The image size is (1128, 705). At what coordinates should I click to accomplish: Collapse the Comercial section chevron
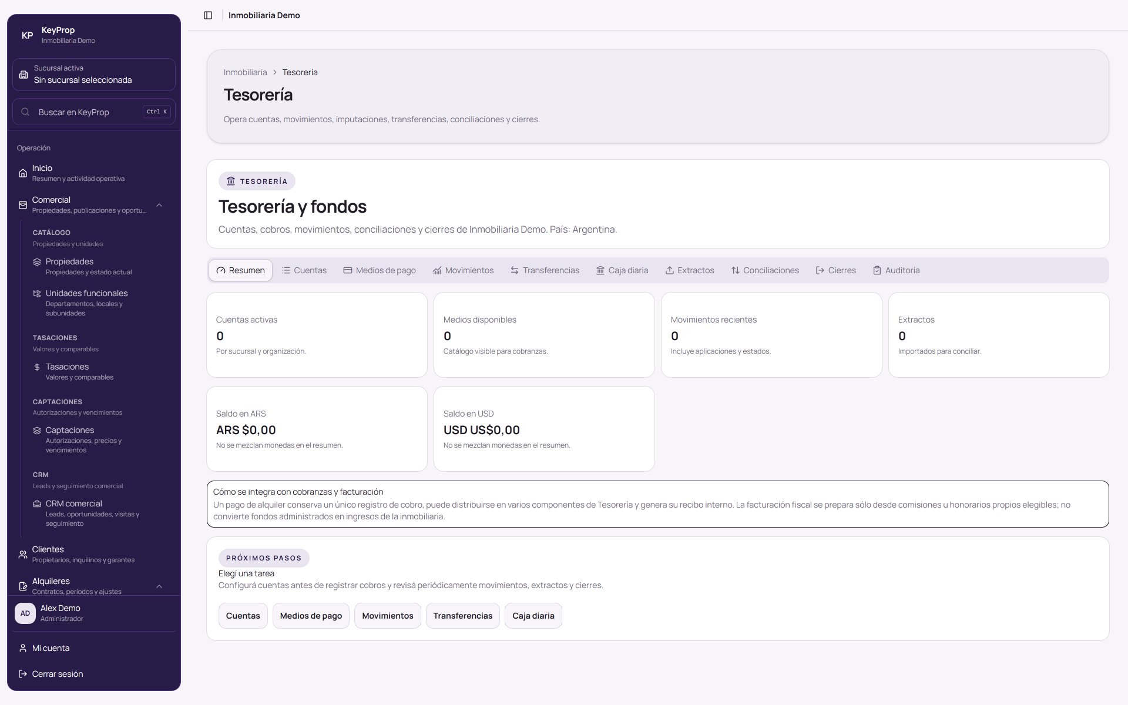coord(159,205)
